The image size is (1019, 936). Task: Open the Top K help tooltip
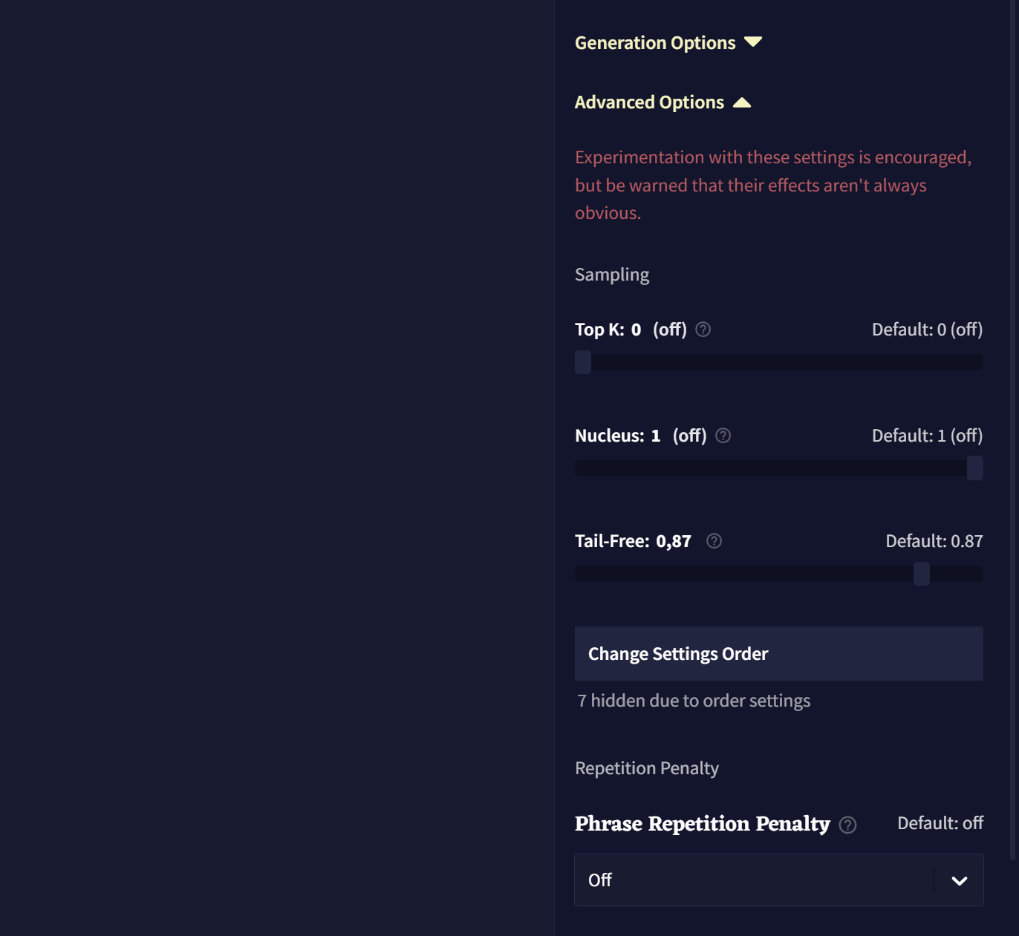click(x=703, y=329)
